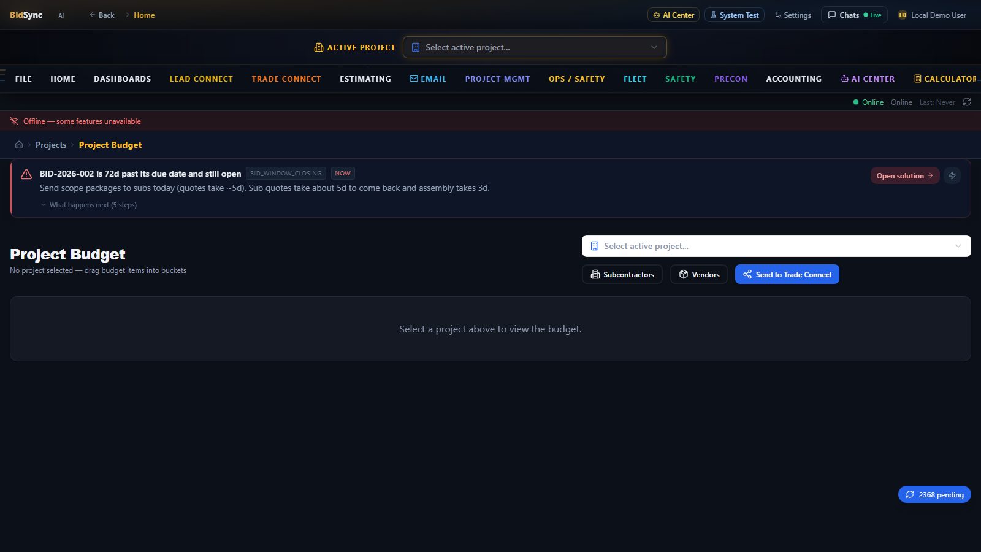Click the LD user avatar icon
981x552 pixels.
tap(903, 15)
